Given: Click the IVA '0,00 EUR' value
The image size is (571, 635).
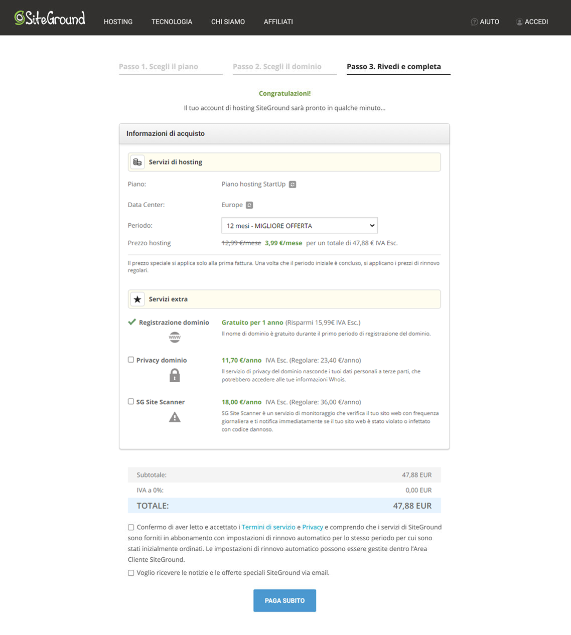Looking at the screenshot, I should (418, 490).
